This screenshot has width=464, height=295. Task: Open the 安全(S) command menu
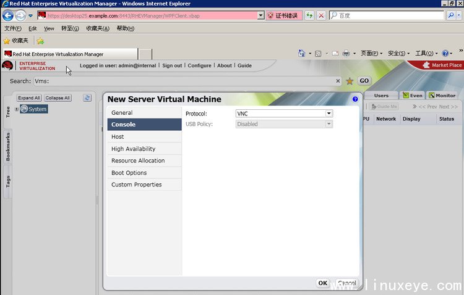pos(398,54)
